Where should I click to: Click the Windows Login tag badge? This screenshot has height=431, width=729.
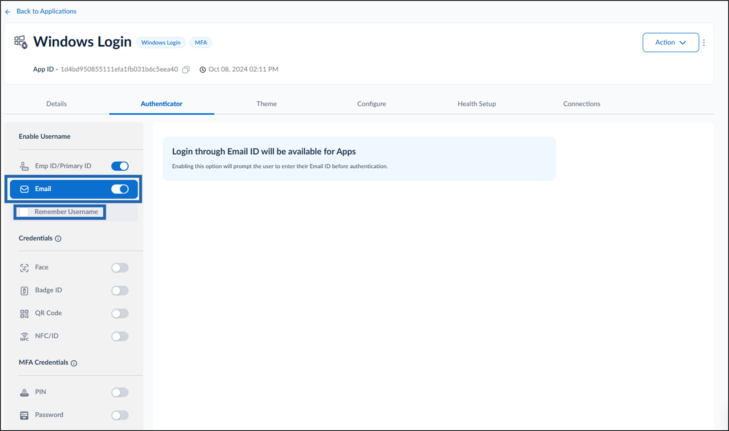click(161, 42)
